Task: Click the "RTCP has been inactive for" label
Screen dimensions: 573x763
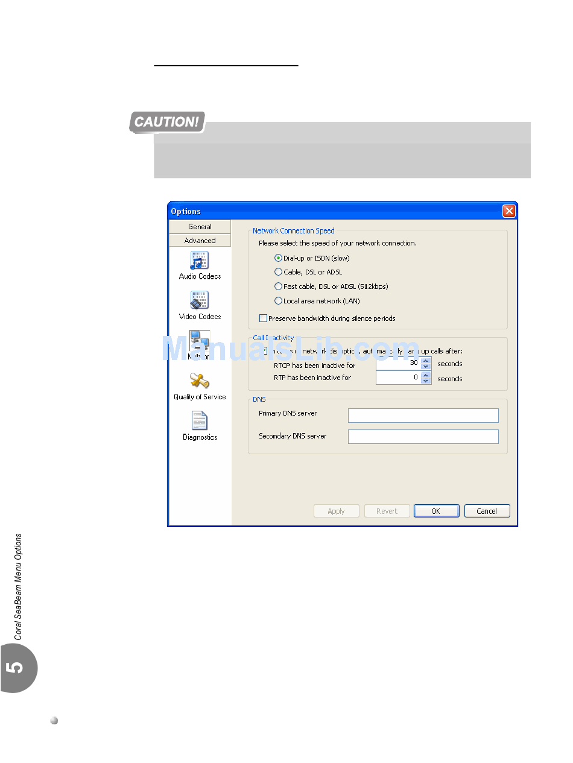Action: (x=315, y=366)
